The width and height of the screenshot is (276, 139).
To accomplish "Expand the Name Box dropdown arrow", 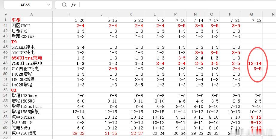I will click(49, 5).
